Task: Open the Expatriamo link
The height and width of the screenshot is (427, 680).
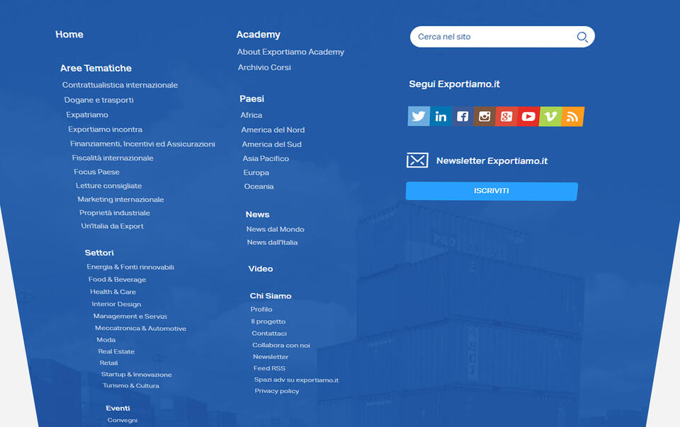Action: 87,115
